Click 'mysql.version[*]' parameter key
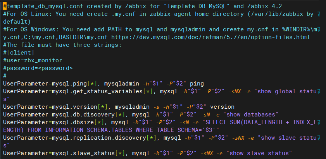The image size is (326, 159). (x=79, y=107)
